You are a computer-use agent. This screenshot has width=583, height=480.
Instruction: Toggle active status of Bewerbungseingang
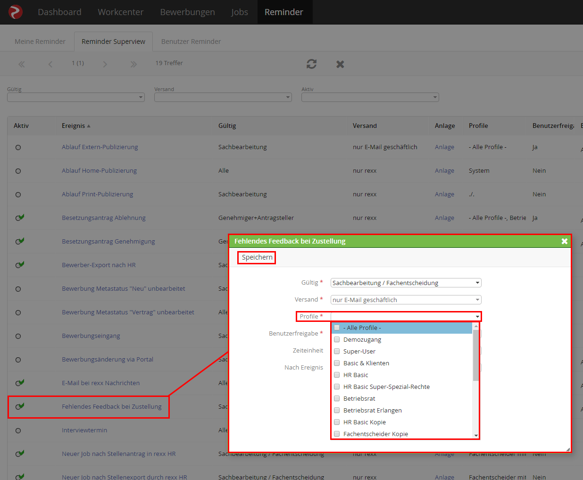[18, 336]
